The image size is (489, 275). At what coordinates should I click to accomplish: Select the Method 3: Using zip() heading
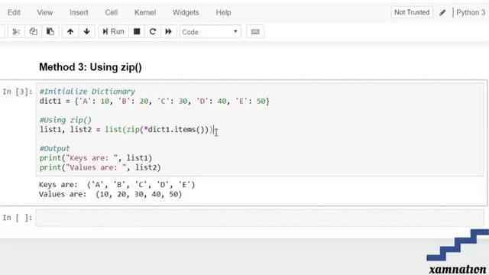(x=90, y=67)
